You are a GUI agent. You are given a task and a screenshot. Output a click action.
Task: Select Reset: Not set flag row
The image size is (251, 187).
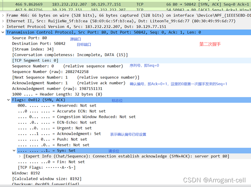54,145
